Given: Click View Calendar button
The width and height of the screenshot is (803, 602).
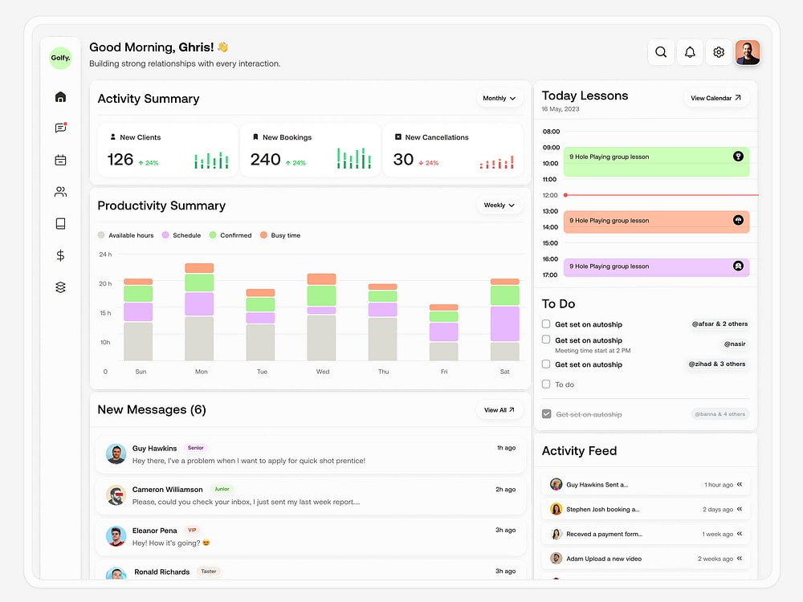Looking at the screenshot, I should pos(716,98).
